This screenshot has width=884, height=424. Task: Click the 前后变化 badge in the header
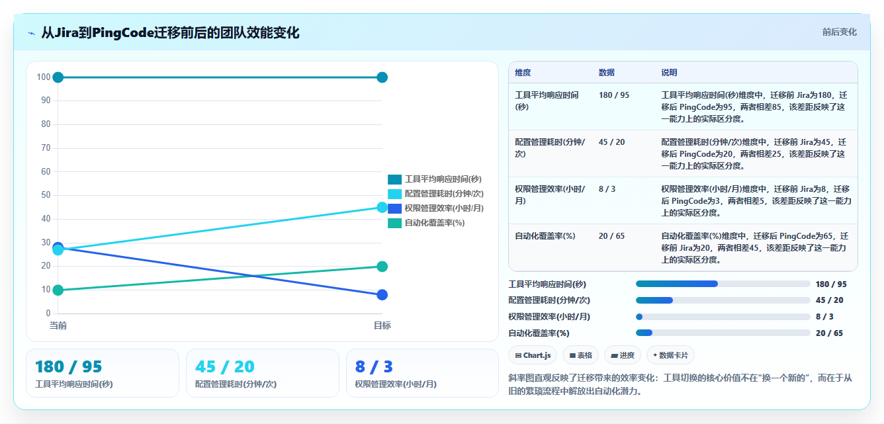coord(839,32)
